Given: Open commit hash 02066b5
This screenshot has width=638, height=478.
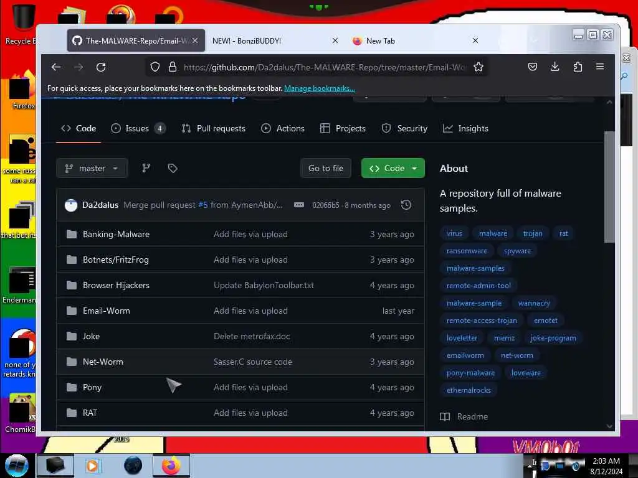Looking at the screenshot, I should 325,205.
